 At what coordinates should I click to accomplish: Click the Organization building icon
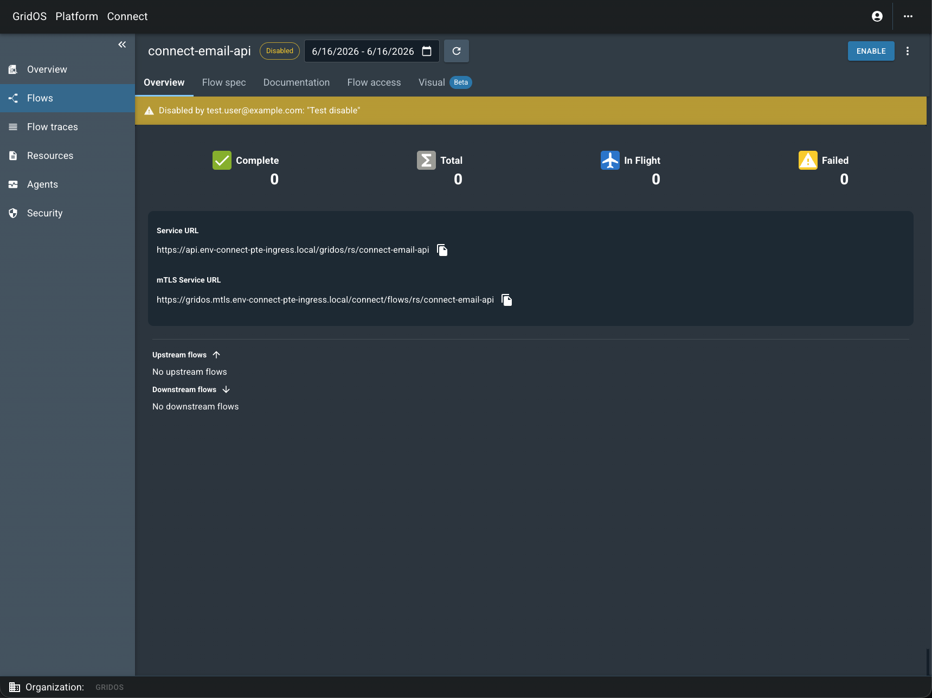pos(15,687)
